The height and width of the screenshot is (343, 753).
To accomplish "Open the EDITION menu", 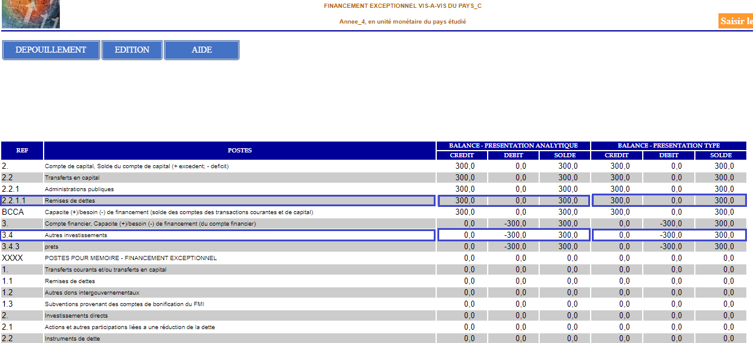I will 132,50.
